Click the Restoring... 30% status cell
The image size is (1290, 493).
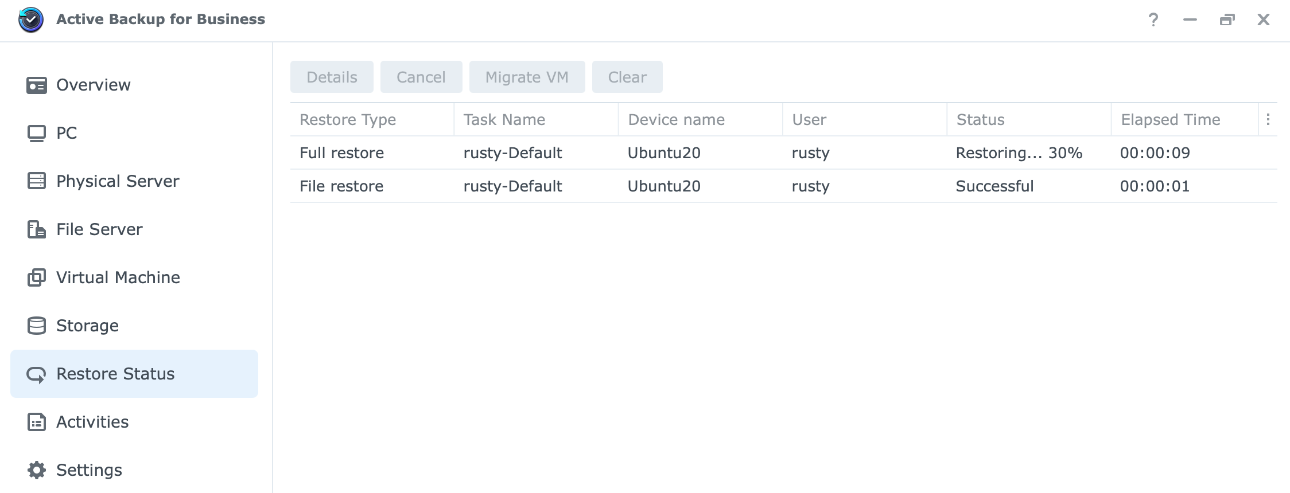(x=1019, y=153)
